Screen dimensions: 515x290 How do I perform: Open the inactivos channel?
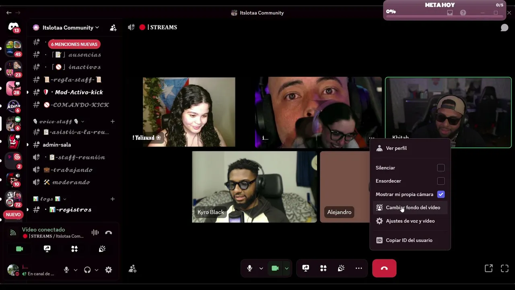(74, 67)
